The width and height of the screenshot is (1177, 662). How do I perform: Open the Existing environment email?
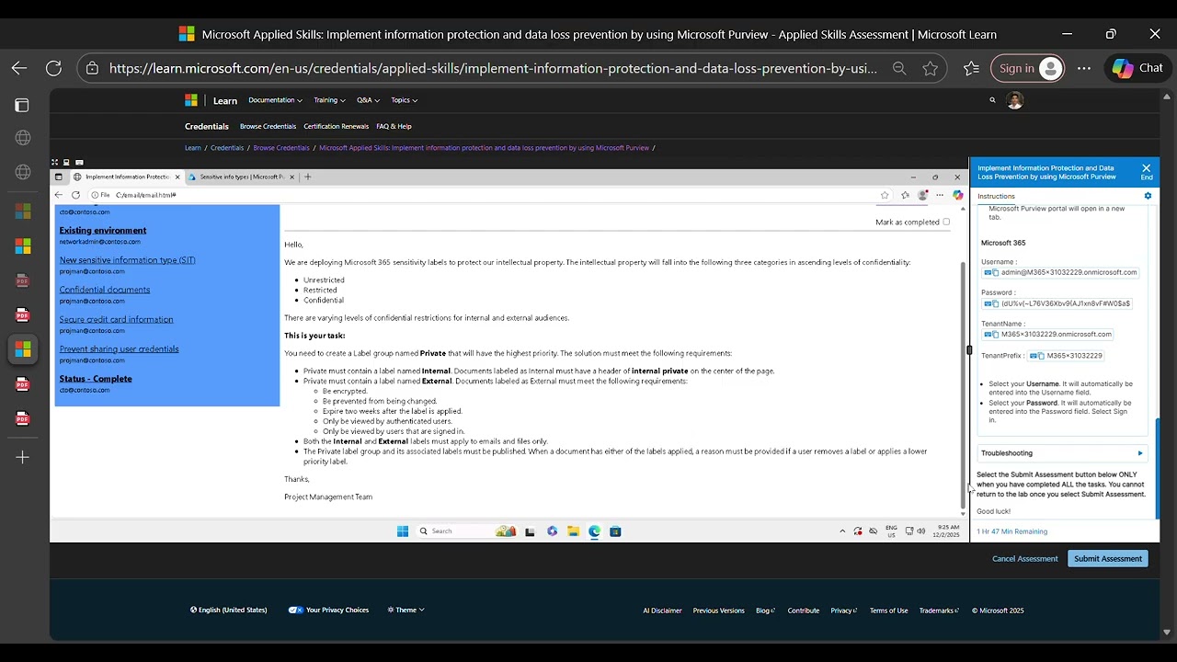(x=103, y=231)
